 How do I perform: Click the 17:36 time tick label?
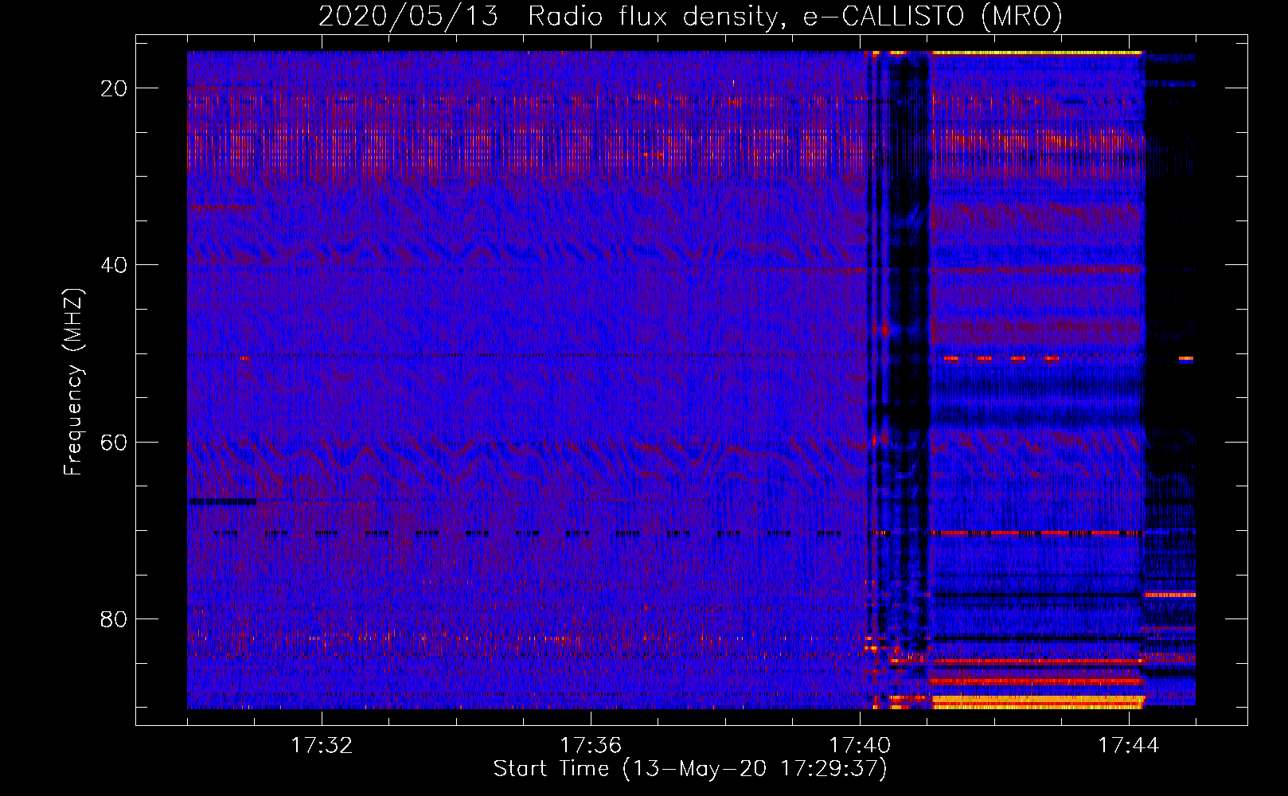click(591, 746)
